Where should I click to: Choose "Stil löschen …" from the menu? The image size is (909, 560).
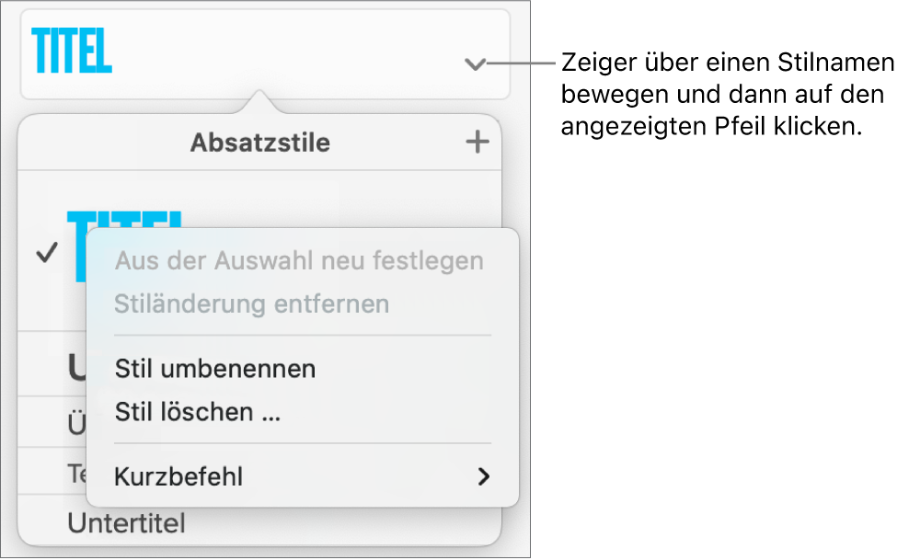[198, 412]
